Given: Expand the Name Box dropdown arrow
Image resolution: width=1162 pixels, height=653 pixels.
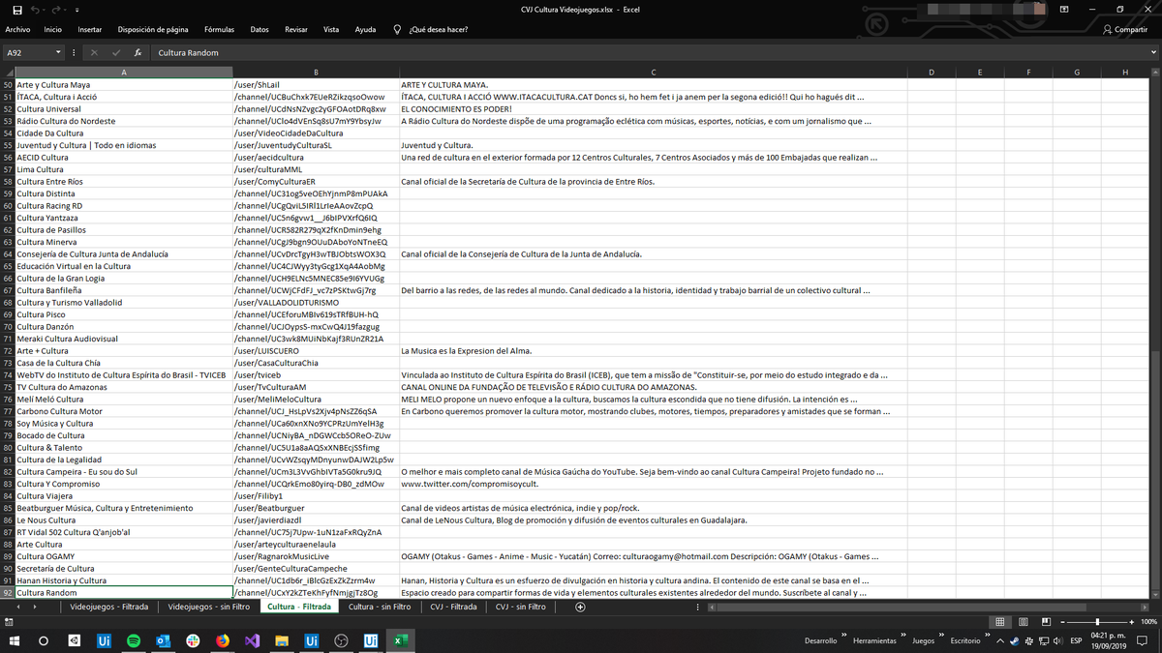Looking at the screenshot, I should 59,52.
